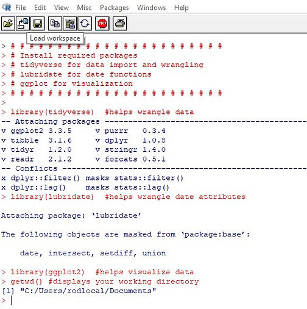Click the 'tidyr 1.2.0' version entry
The image size is (307, 309).
[41, 149]
